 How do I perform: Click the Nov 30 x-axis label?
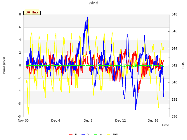click(23, 120)
